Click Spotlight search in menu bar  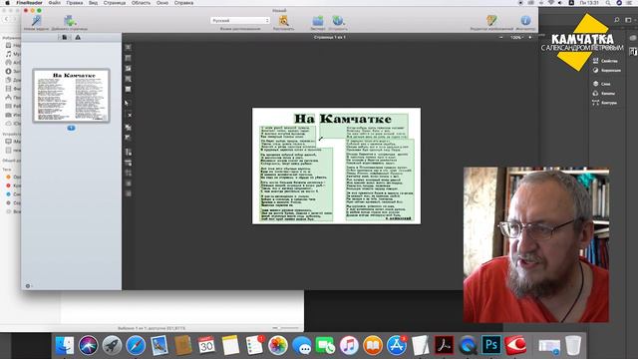coord(608,3)
